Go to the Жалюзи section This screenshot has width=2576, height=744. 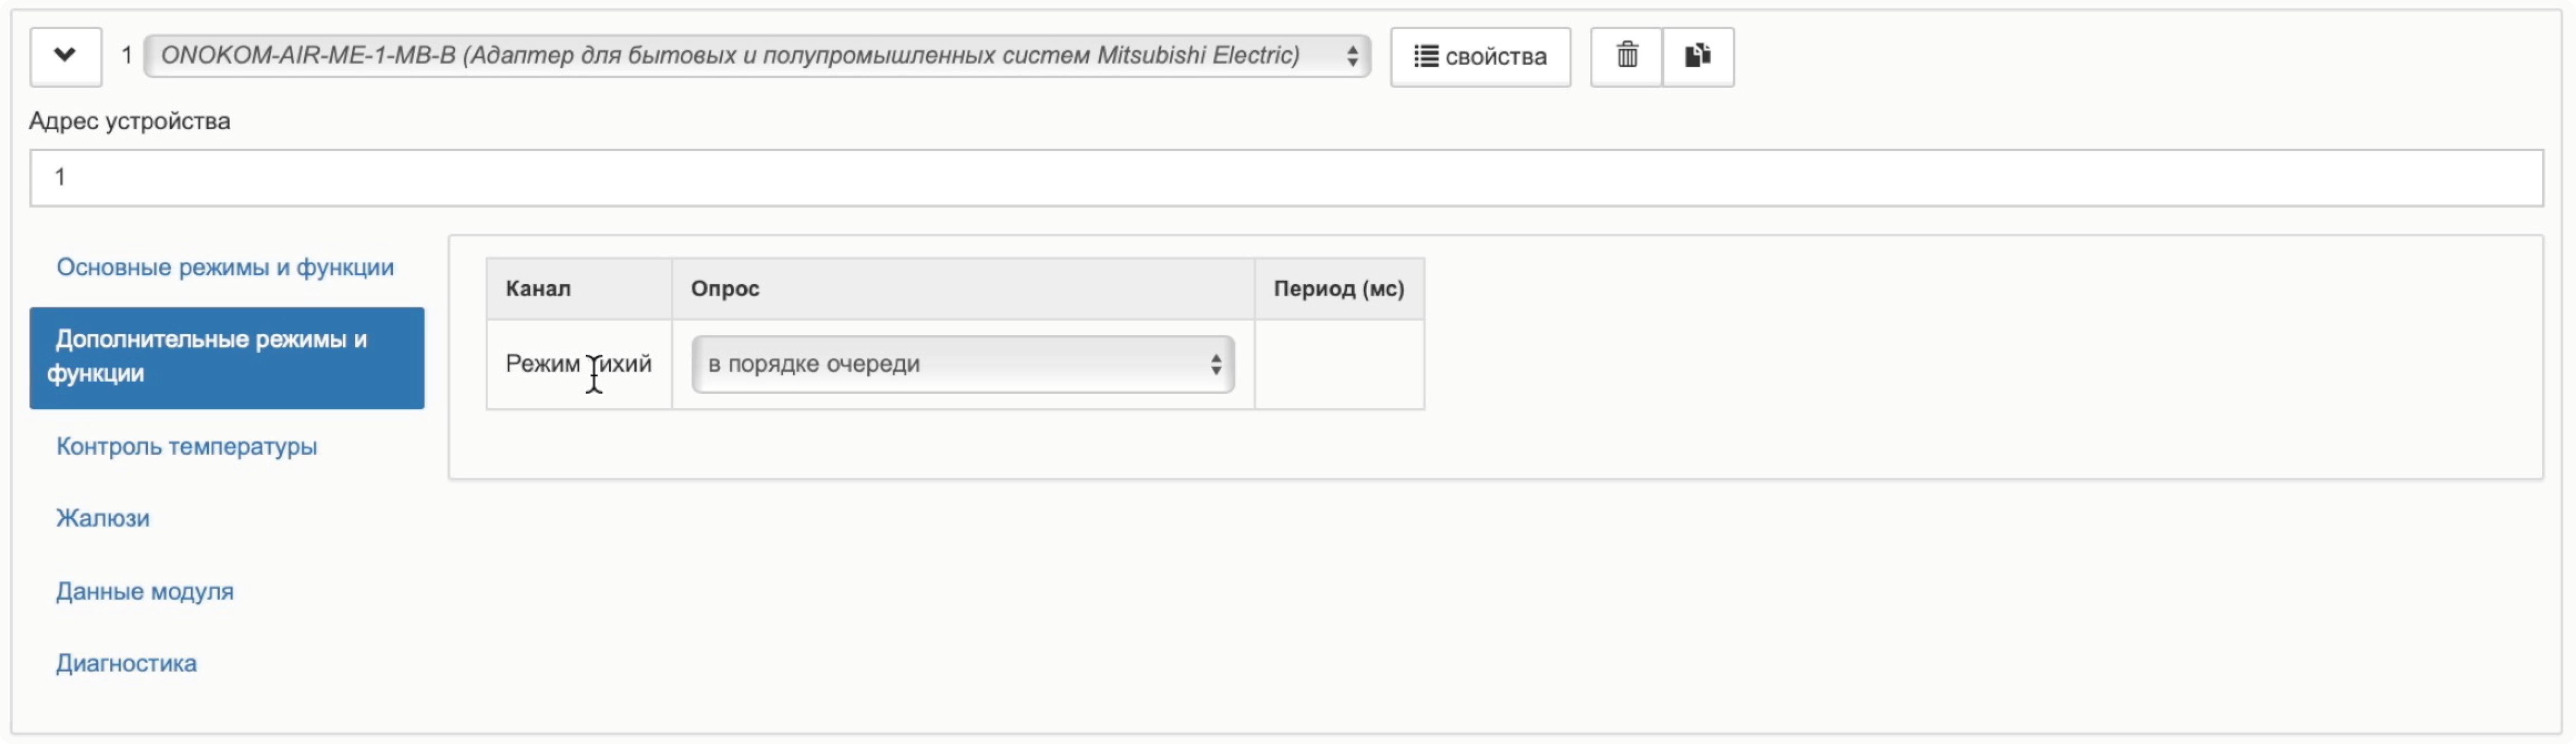click(x=103, y=518)
